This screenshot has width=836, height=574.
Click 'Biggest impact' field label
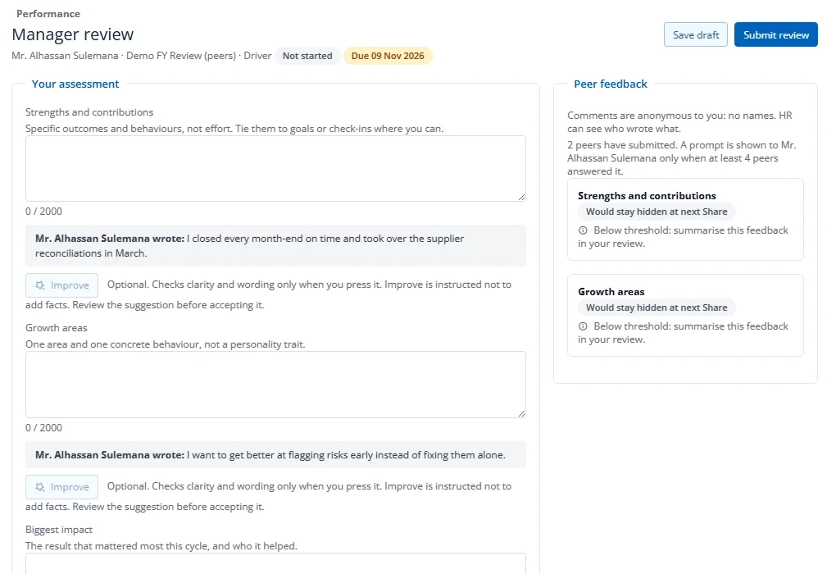(59, 530)
